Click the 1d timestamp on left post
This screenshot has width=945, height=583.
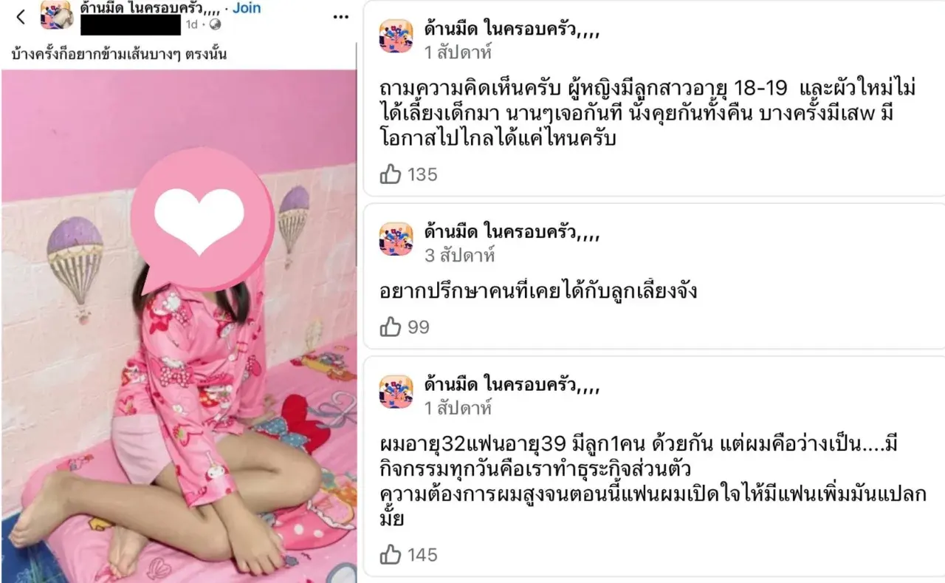pos(191,24)
